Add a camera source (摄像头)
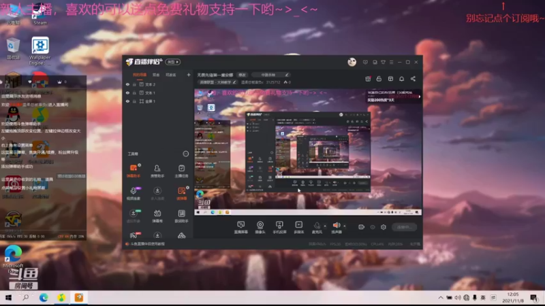 click(x=260, y=227)
